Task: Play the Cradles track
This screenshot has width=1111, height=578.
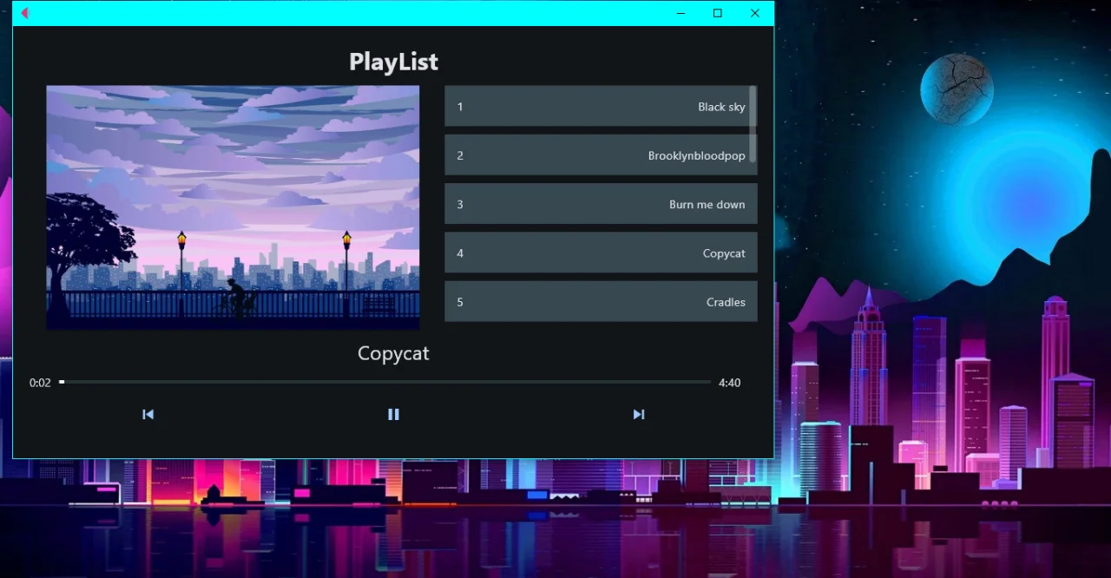Action: pyautogui.click(x=601, y=302)
